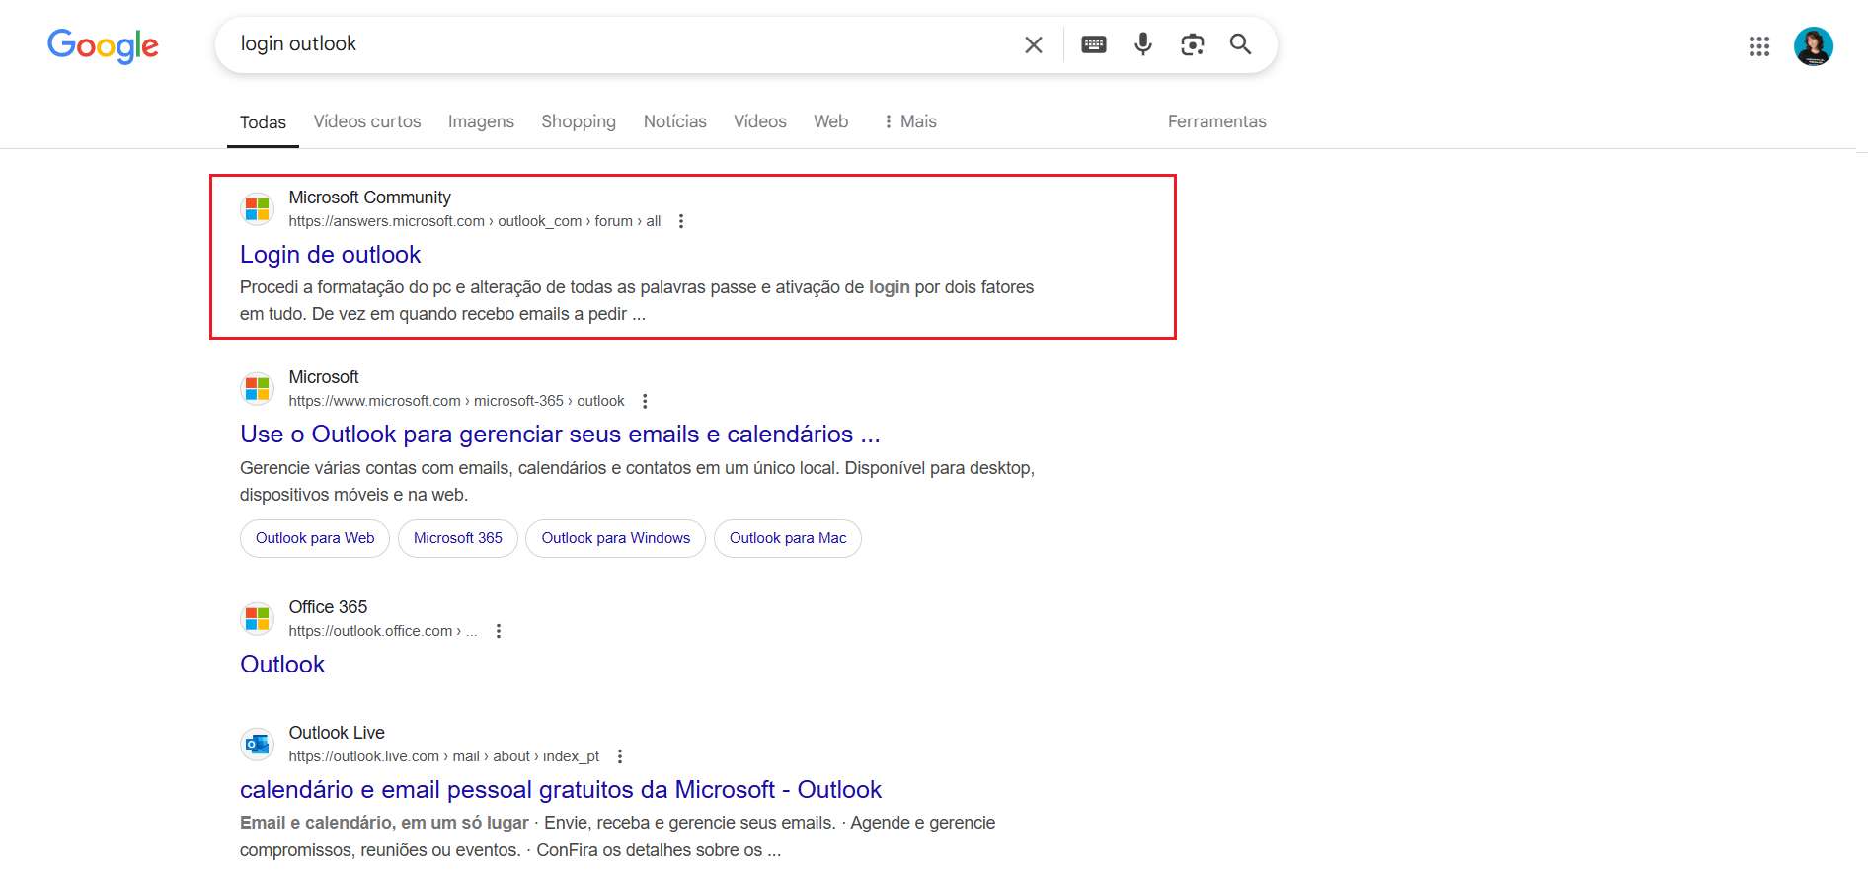Switch to the Shopping tab
This screenshot has width=1868, height=870.
(579, 121)
